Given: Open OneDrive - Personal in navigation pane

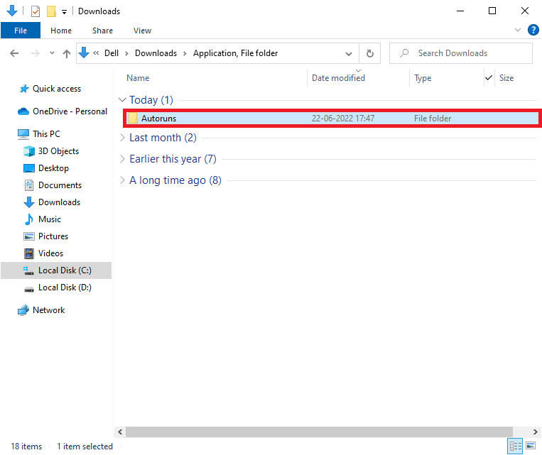Looking at the screenshot, I should tap(70, 111).
